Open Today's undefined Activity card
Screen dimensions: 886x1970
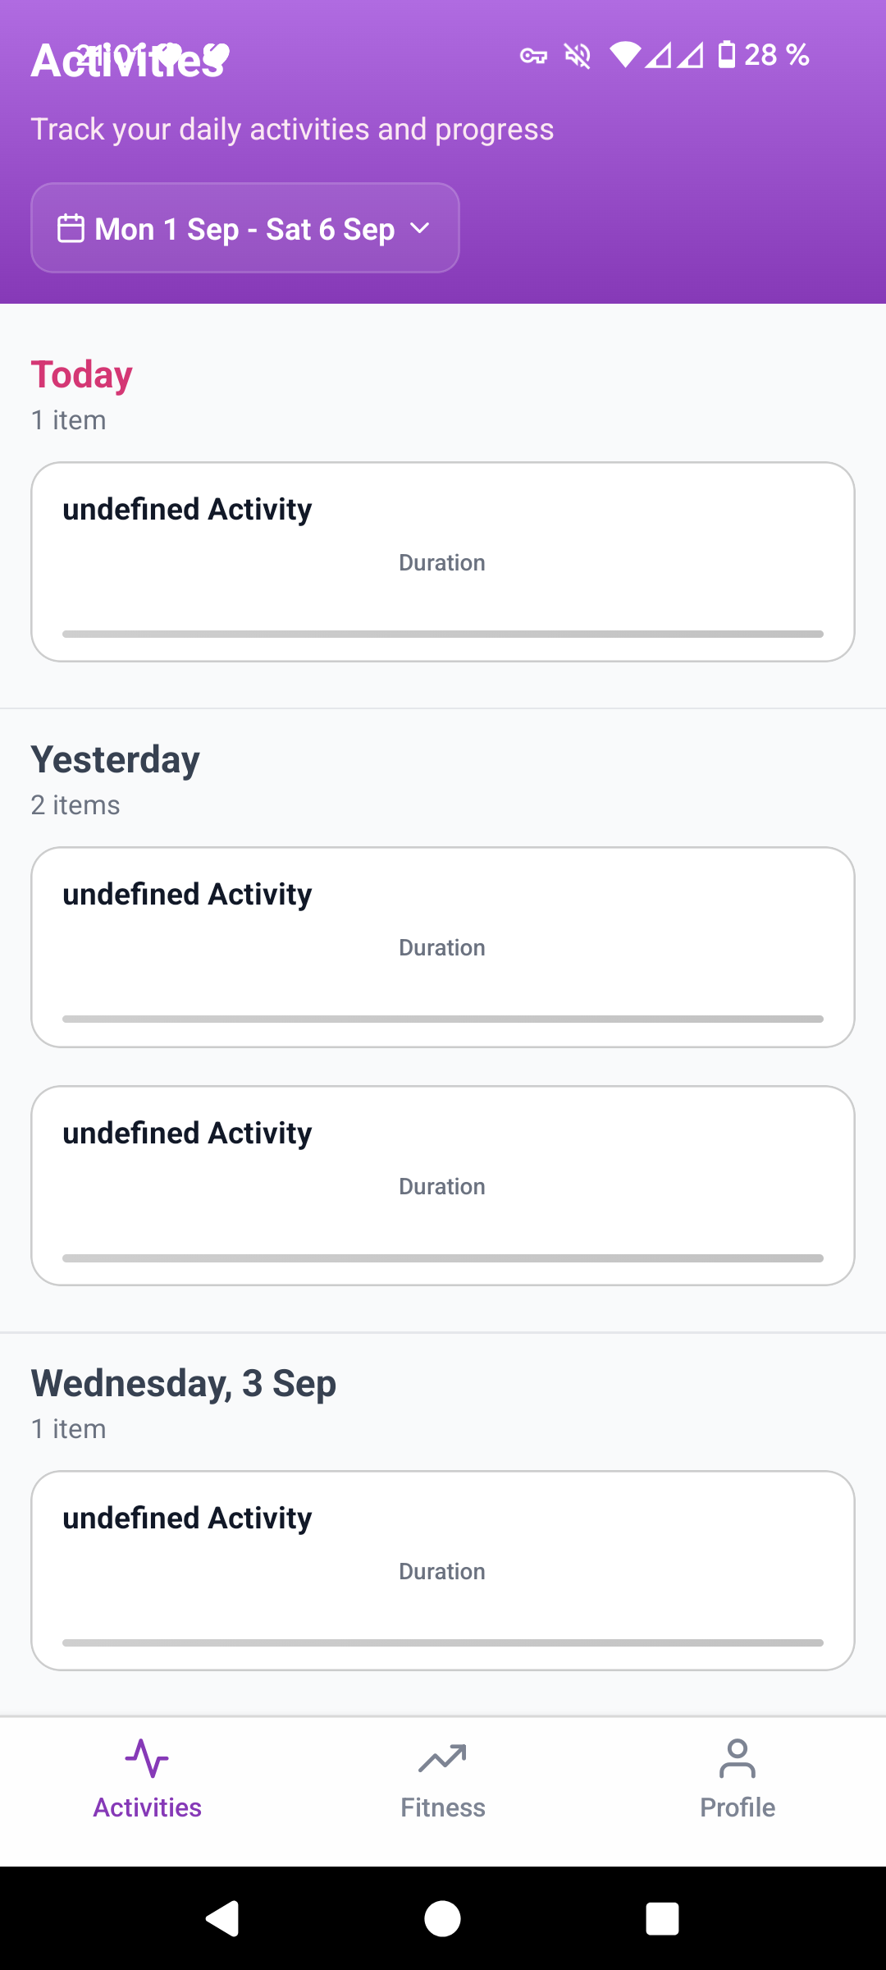[x=443, y=561]
